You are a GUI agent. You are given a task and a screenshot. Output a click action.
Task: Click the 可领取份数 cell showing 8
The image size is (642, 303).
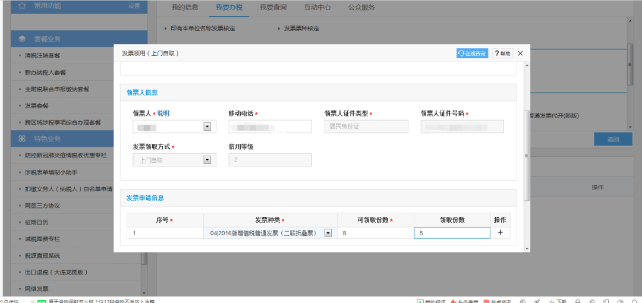tap(376, 232)
